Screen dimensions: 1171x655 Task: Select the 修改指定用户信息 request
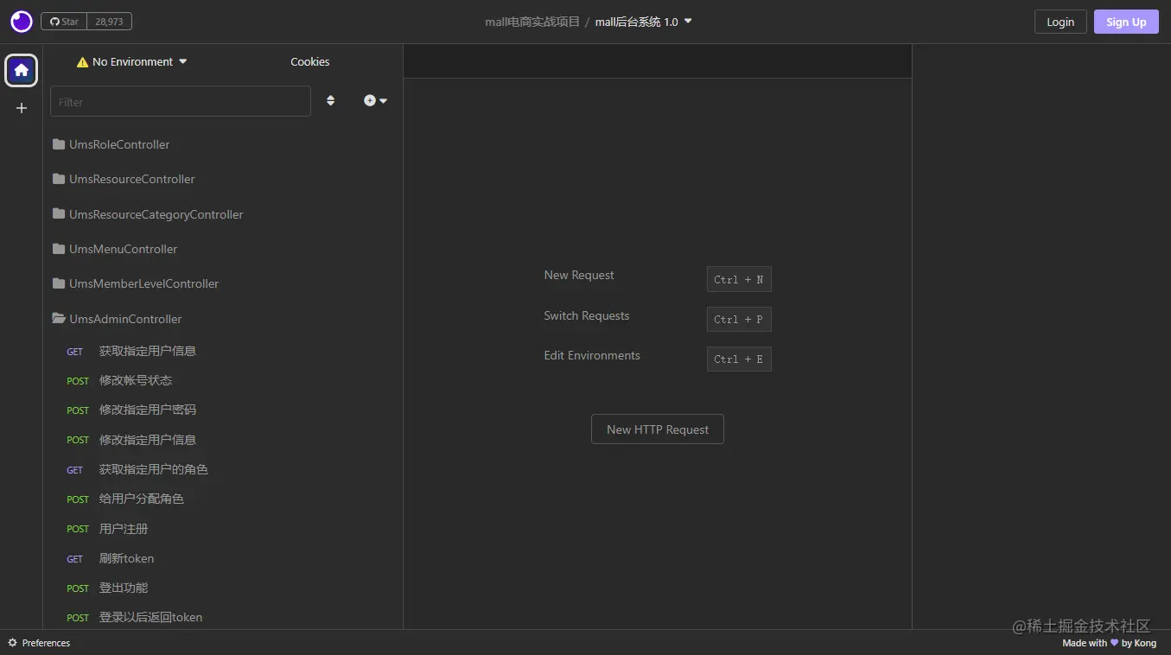(223, 440)
